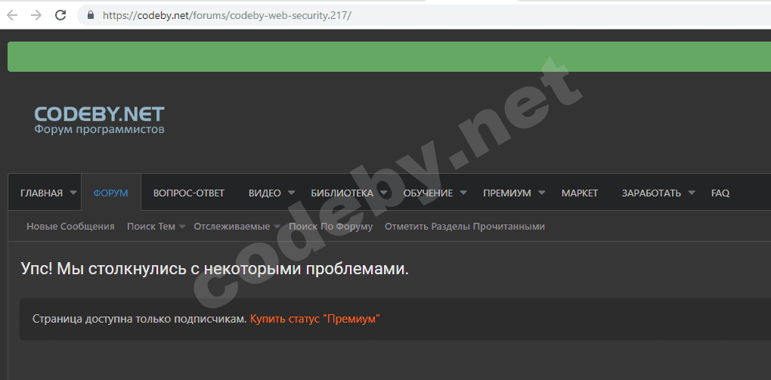This screenshot has height=380, width=771.
Task: Expand the ОБУЧЕНИЕ dropdown arrow
Action: [463, 193]
